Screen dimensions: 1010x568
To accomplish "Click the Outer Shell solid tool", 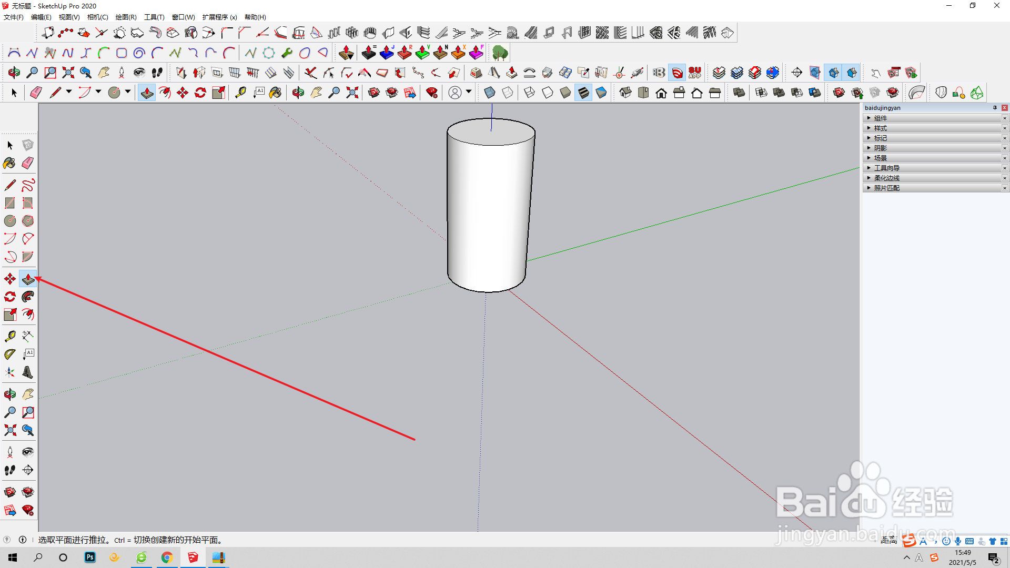I will coord(739,93).
